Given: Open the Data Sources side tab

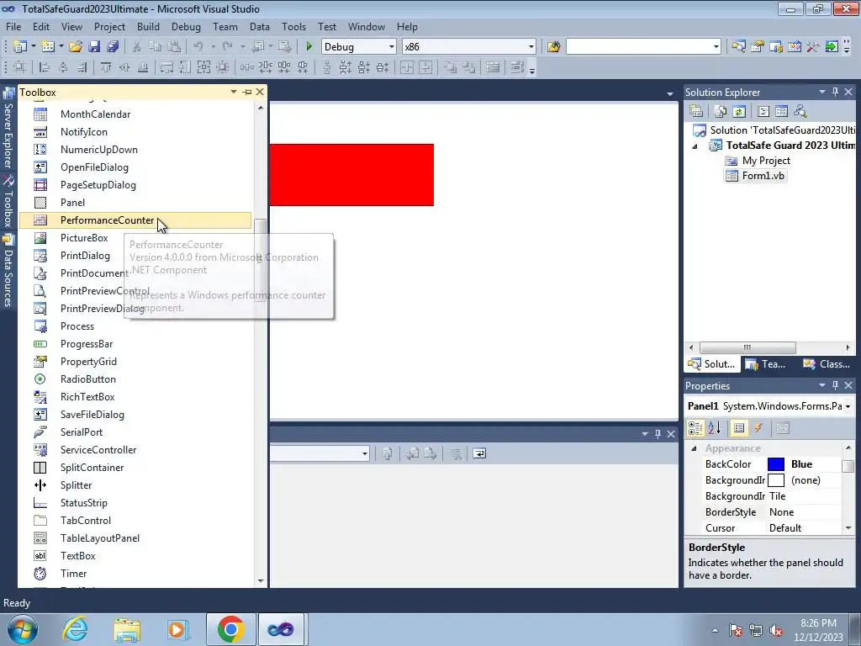Looking at the screenshot, I should point(8,272).
